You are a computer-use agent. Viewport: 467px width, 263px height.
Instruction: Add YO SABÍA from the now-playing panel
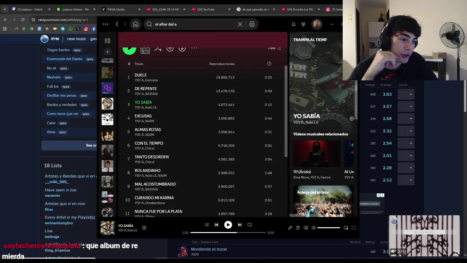click(x=351, y=118)
